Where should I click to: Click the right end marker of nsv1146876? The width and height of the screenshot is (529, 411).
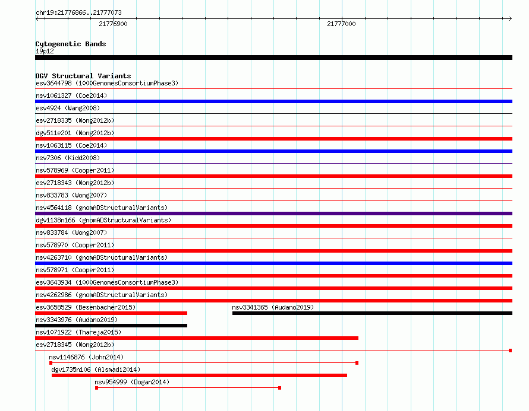tap(357, 363)
